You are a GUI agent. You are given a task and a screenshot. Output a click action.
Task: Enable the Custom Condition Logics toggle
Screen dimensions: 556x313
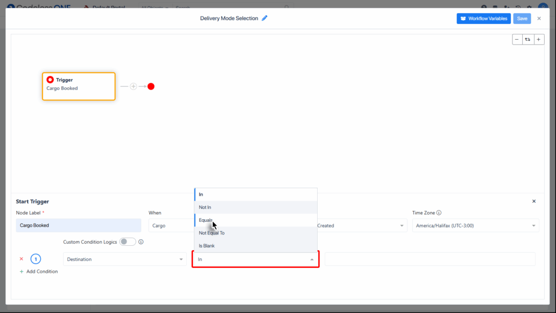point(128,242)
